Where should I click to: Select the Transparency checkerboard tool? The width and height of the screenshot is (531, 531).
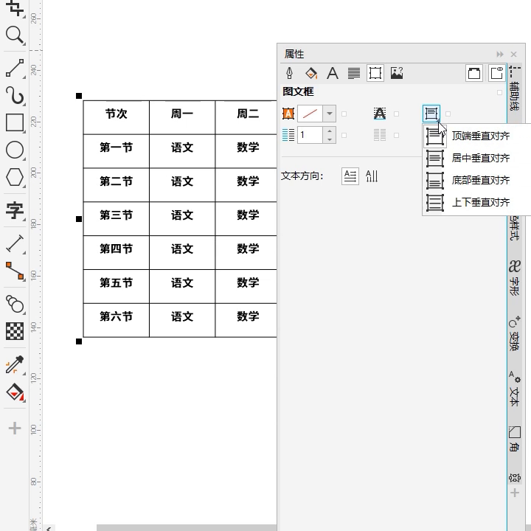pos(15,331)
